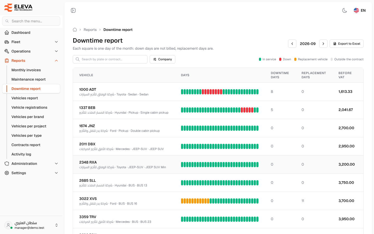Click the sidebar menu search box

tap(31, 21)
